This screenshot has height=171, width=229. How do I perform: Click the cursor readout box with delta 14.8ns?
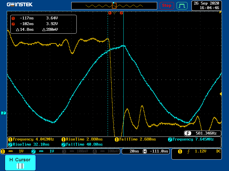44,24
